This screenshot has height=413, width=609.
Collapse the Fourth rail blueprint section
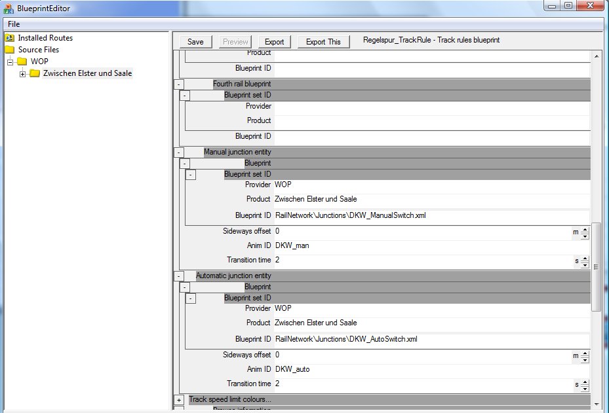[179, 84]
